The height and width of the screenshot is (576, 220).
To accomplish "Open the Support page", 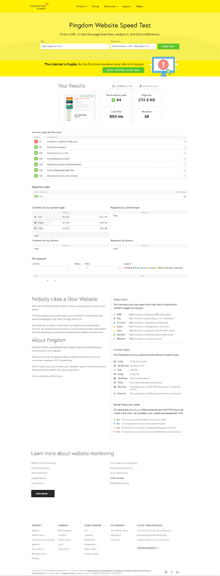I will 126,6.
